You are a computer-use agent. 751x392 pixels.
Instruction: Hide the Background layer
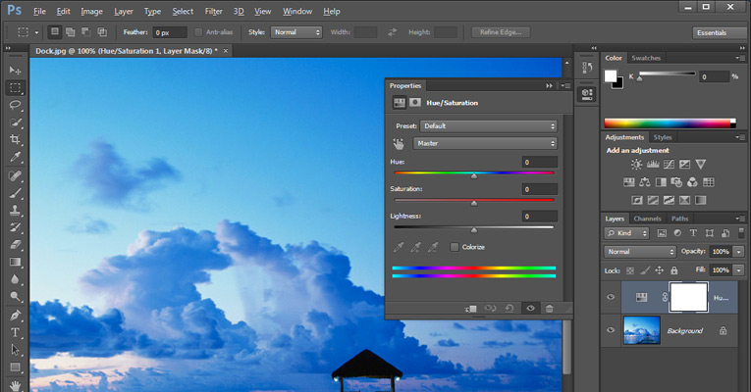[611, 330]
